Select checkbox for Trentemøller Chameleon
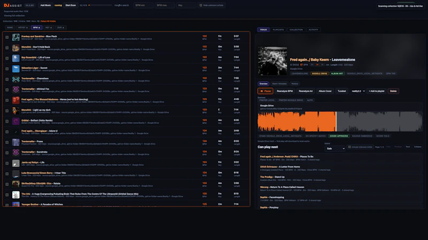Image resolution: width=428 pixels, height=240 pixels. [7, 79]
